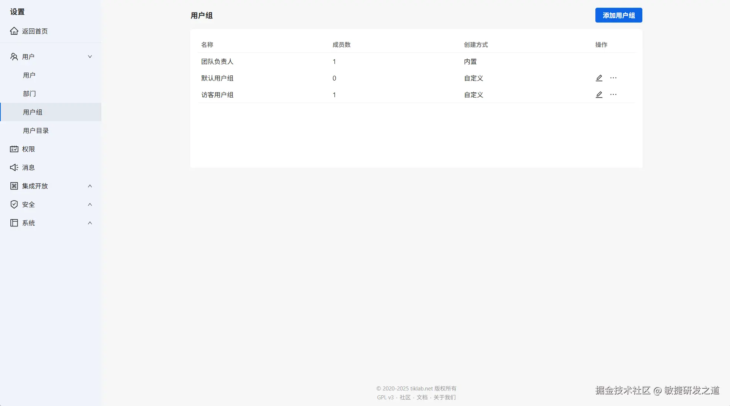The width and height of the screenshot is (730, 406).
Task: Click the 添加用户组 button
Action: [x=618, y=15]
